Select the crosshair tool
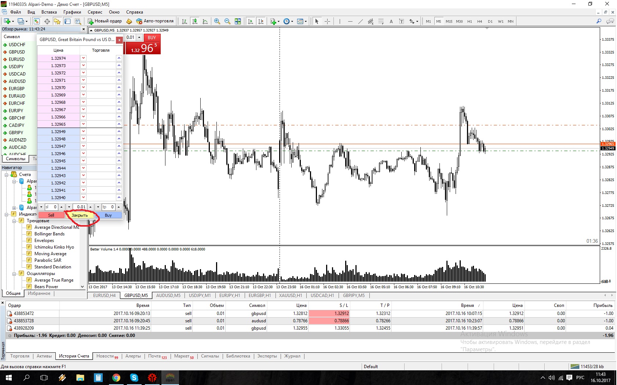Viewport: 617px width, 385px height. pos(327,21)
